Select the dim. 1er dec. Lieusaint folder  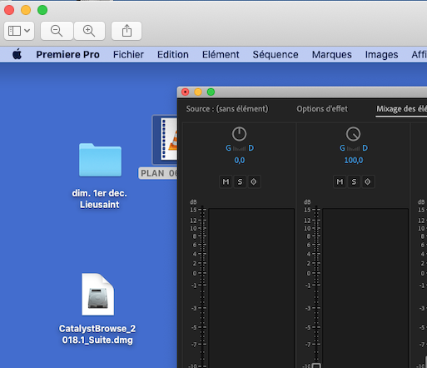pos(100,160)
